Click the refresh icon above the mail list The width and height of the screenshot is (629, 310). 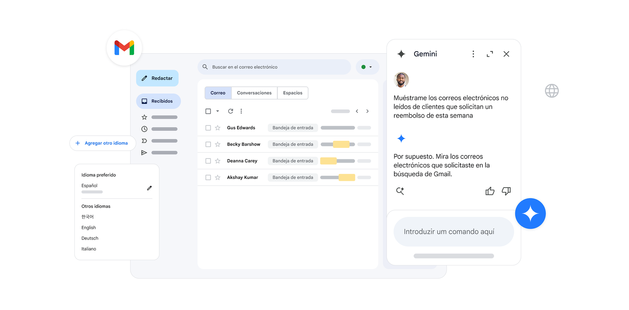(x=230, y=111)
